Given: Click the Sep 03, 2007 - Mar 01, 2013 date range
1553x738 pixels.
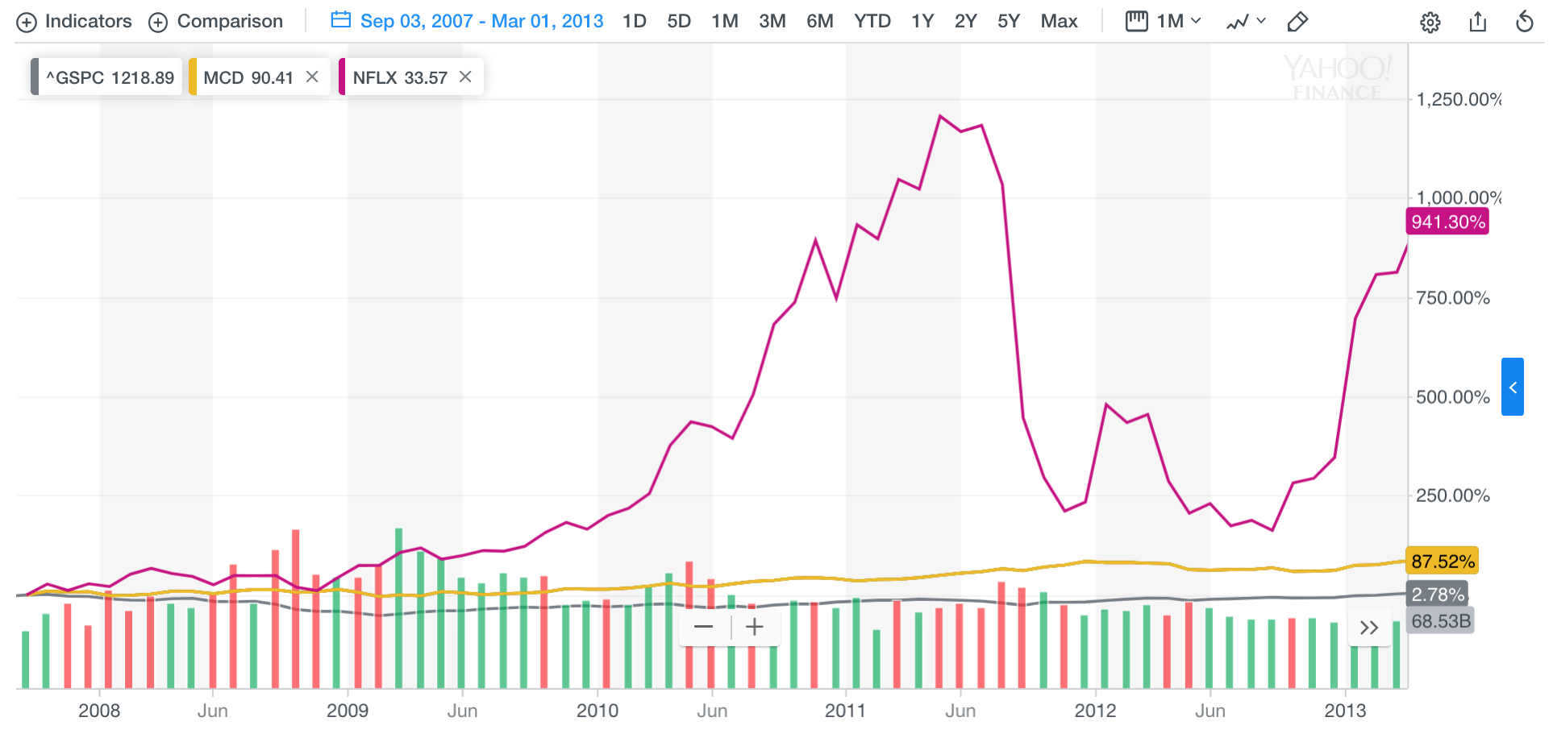Looking at the screenshot, I should 481,21.
